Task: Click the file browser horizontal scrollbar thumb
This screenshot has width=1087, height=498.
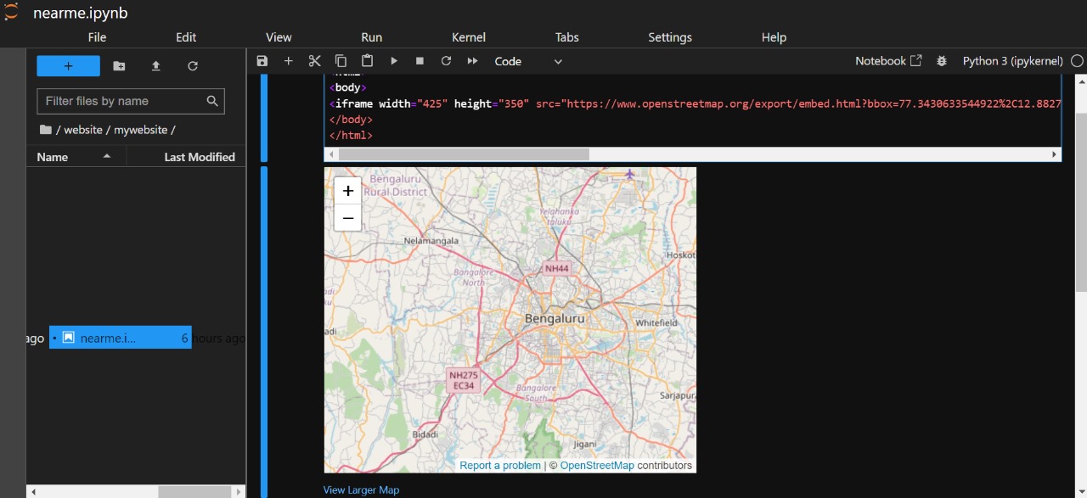Action: pyautogui.click(x=194, y=492)
